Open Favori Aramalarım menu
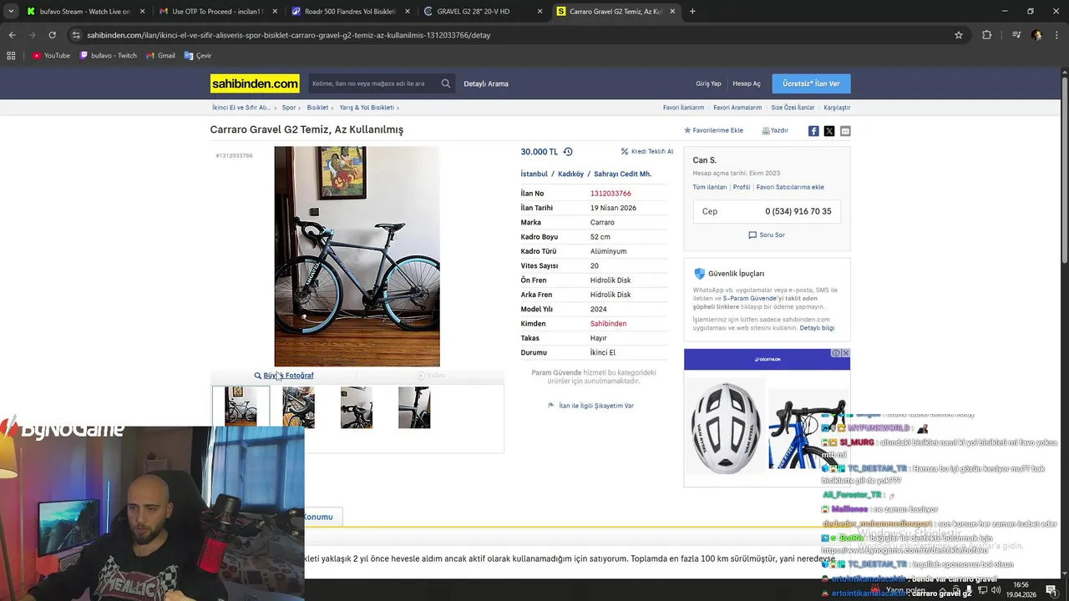This screenshot has width=1069, height=601. [x=737, y=108]
